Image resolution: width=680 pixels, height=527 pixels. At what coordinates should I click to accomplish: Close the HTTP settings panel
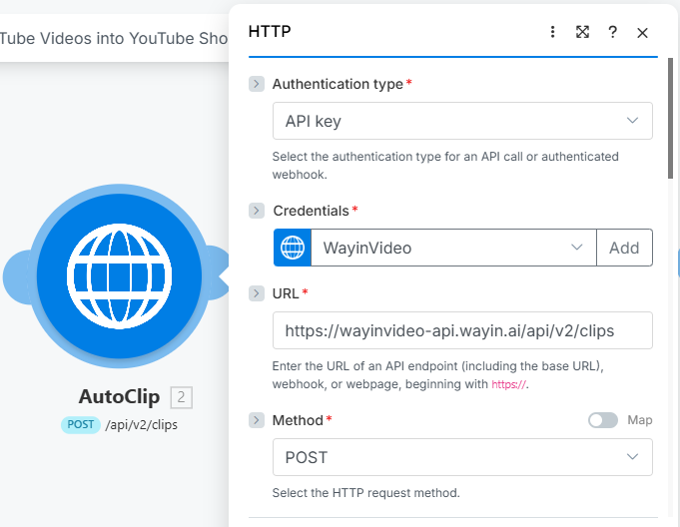pyautogui.click(x=642, y=33)
